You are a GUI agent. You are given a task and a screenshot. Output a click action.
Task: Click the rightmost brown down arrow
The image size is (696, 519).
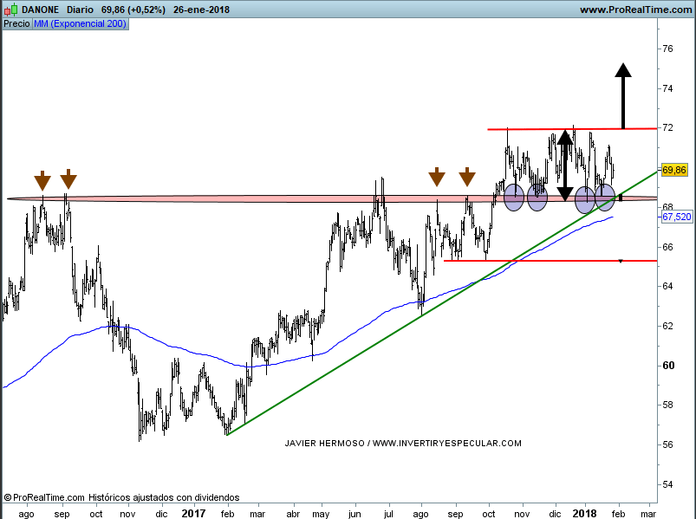click(467, 178)
